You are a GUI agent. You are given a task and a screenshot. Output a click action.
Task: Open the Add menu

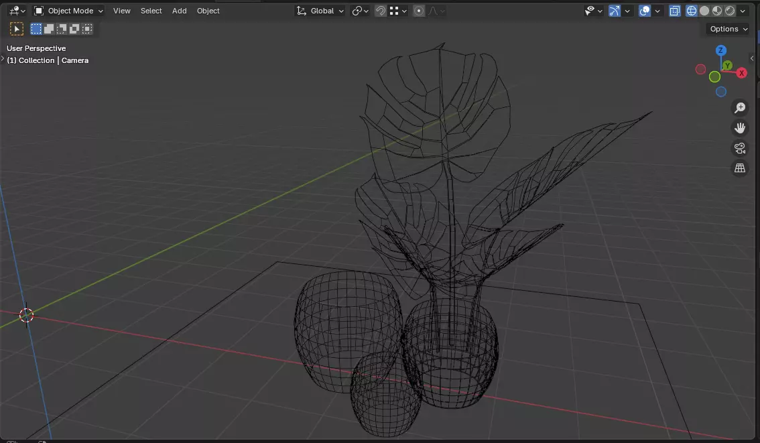(180, 11)
